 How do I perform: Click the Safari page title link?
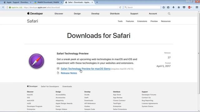tap(32, 21)
